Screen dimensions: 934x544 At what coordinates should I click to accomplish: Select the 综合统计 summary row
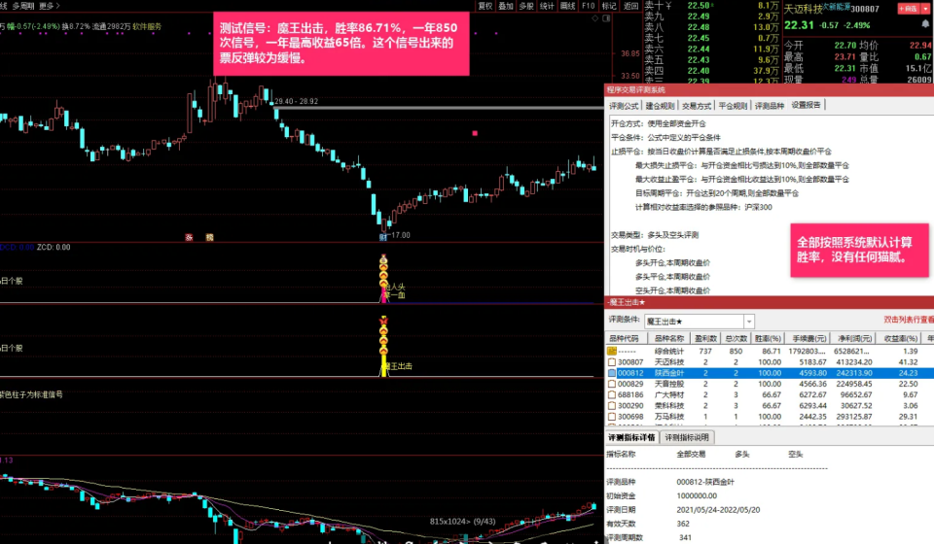tap(770, 351)
